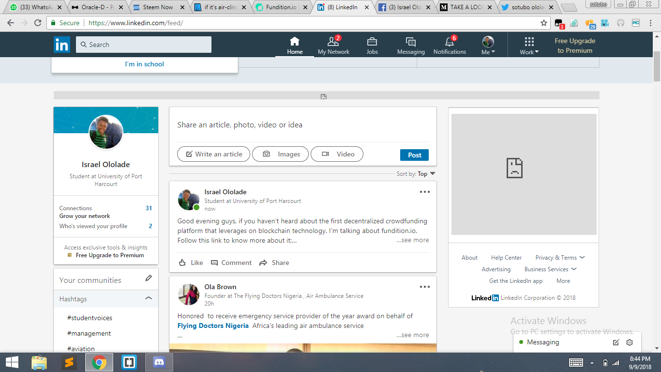Viewport: 661px width, 372px height.
Task: Click Get the LinkedIn app
Action: tap(516, 281)
